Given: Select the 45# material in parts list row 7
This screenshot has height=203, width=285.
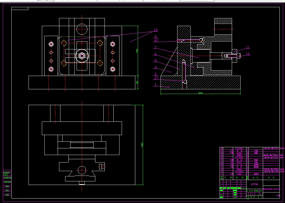Looking at the screenshot, I should [256, 160].
